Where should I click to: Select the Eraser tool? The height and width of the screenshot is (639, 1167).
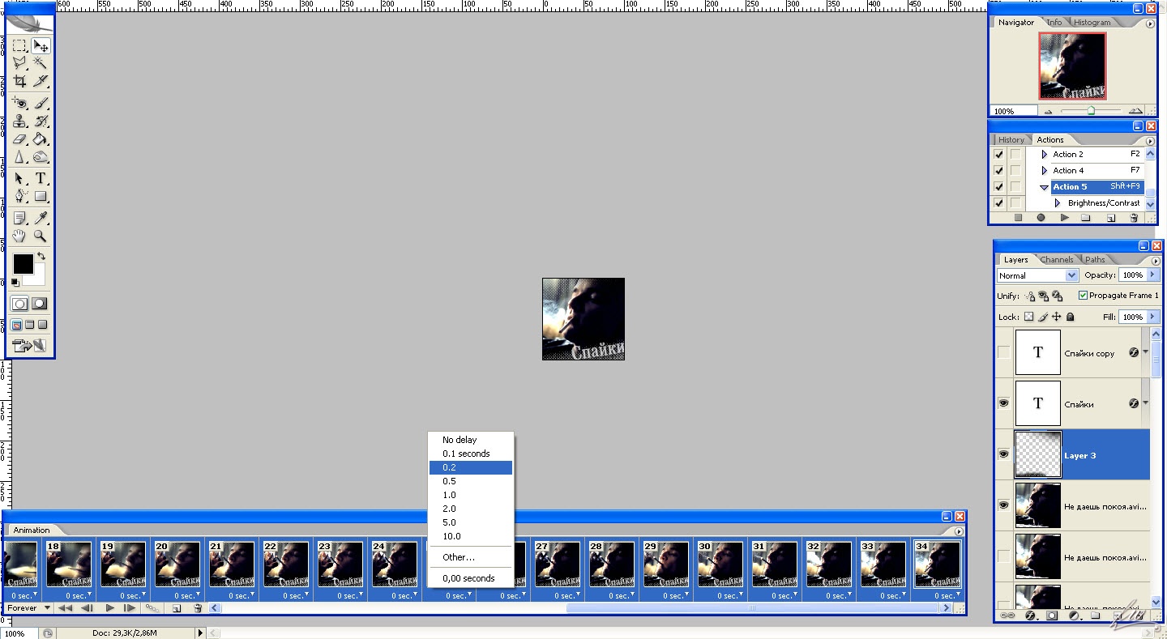tap(19, 139)
